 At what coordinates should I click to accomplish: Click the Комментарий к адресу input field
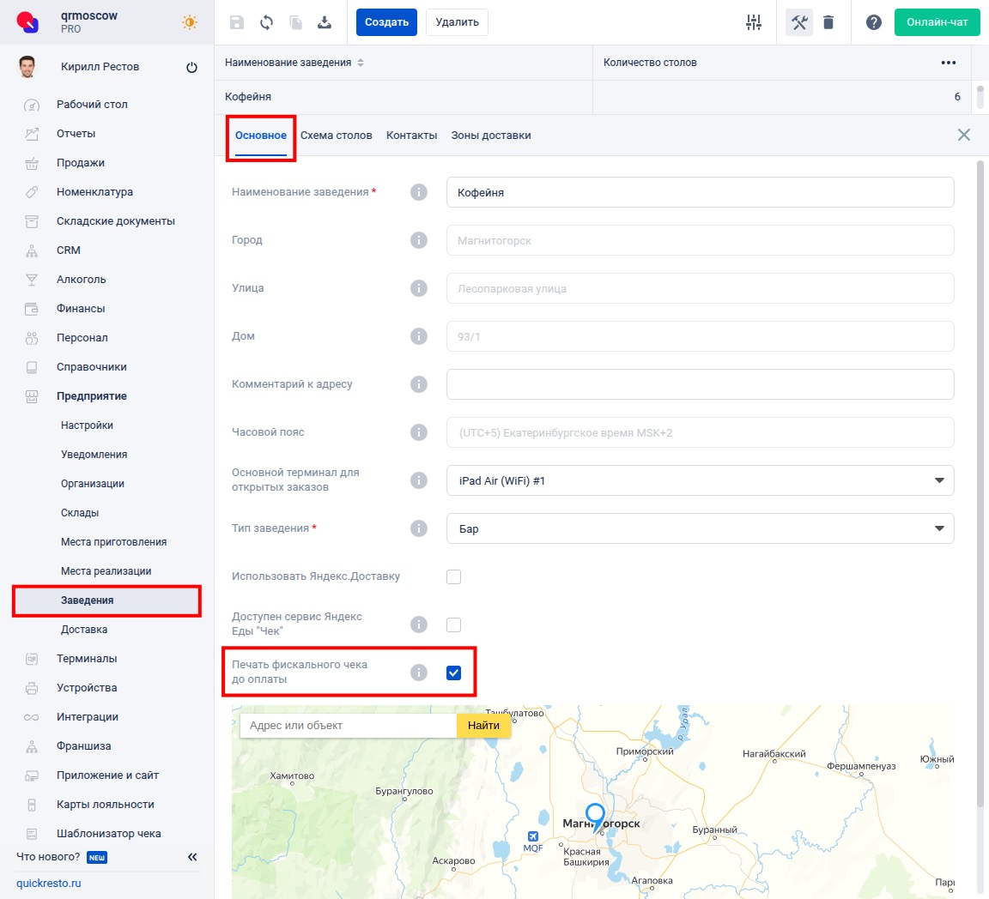700,384
